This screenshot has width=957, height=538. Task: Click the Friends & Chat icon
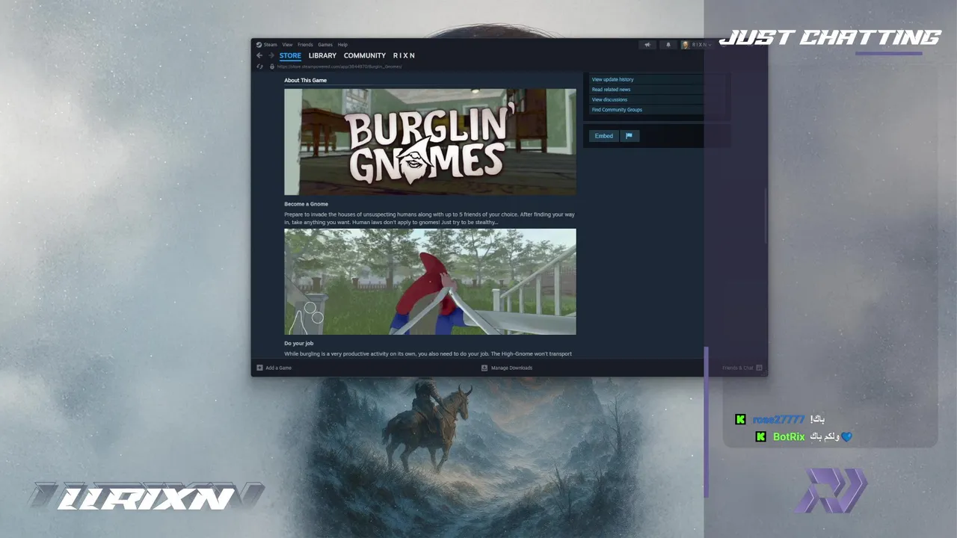pyautogui.click(x=759, y=368)
